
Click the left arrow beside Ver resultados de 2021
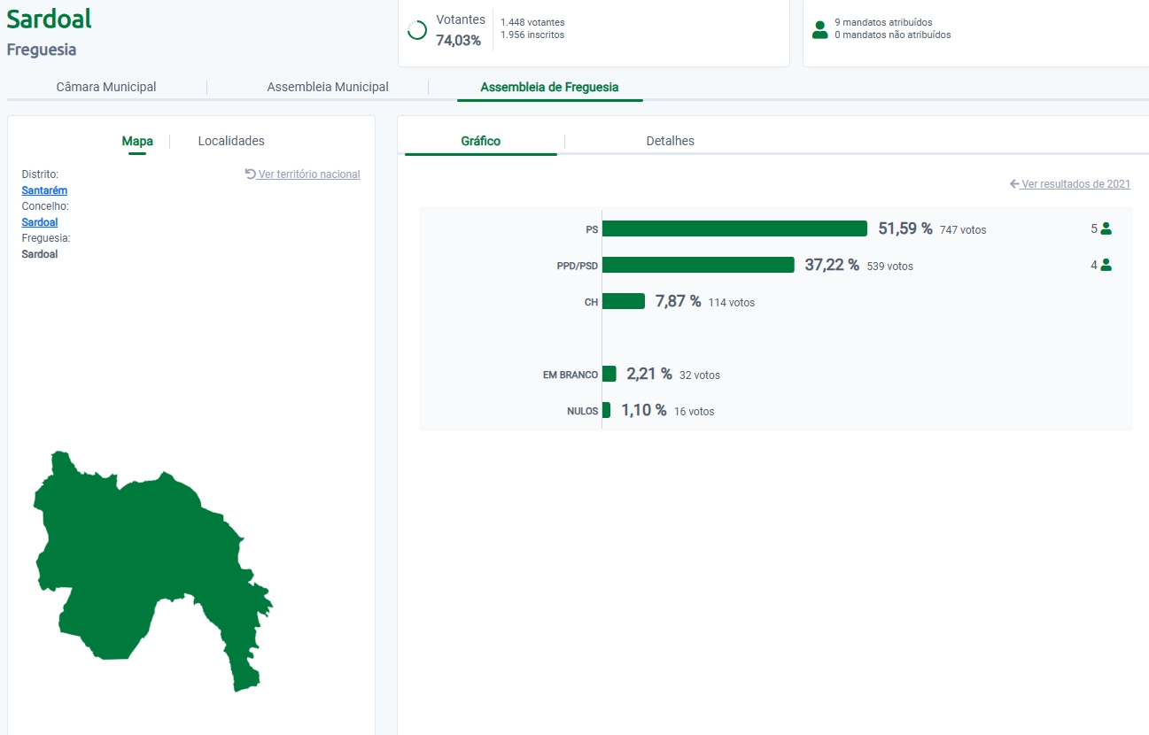click(x=1014, y=184)
